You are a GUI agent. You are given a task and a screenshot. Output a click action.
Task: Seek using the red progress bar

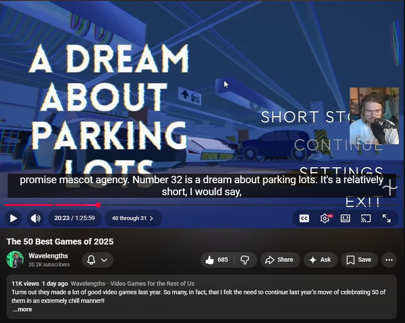[x=99, y=205]
